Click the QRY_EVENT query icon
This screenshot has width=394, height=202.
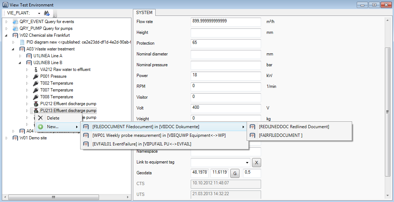[15, 22]
